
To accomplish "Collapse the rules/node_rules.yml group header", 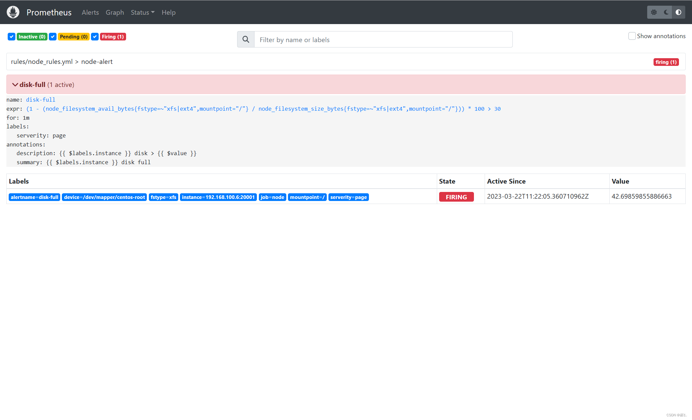I will pyautogui.click(x=62, y=62).
